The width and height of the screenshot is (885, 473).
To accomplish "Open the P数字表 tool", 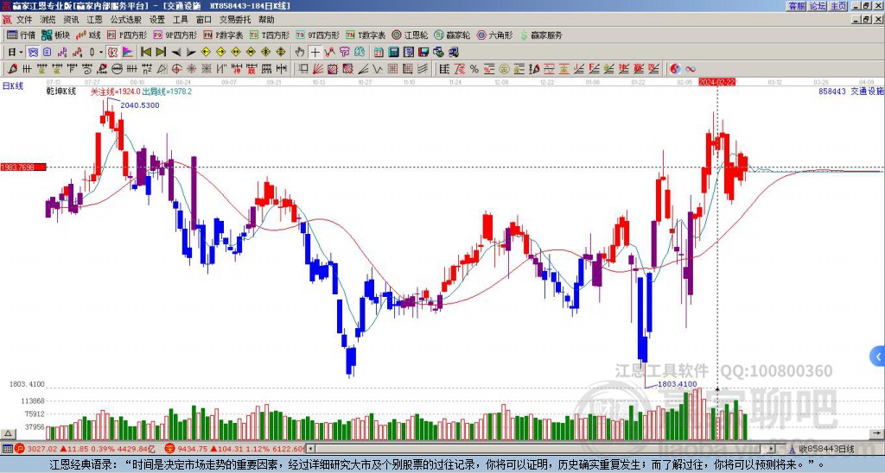I will 224,35.
